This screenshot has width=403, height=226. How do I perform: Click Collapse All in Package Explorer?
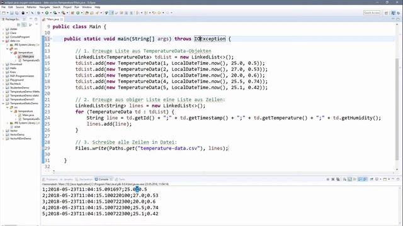[x=18, y=24]
